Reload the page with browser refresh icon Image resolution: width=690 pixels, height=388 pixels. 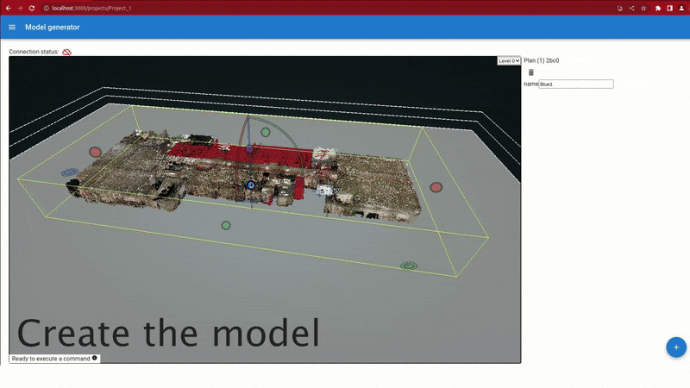pos(32,8)
